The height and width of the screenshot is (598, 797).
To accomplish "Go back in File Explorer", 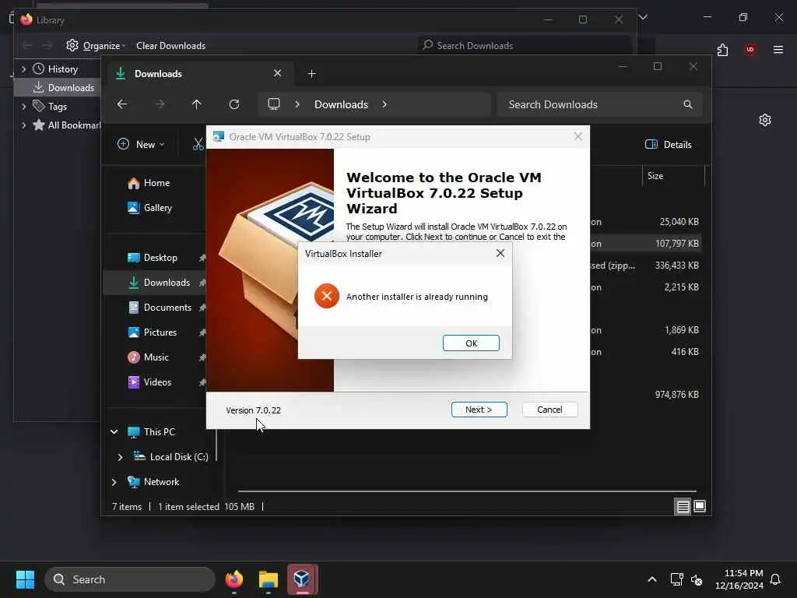I will [122, 104].
